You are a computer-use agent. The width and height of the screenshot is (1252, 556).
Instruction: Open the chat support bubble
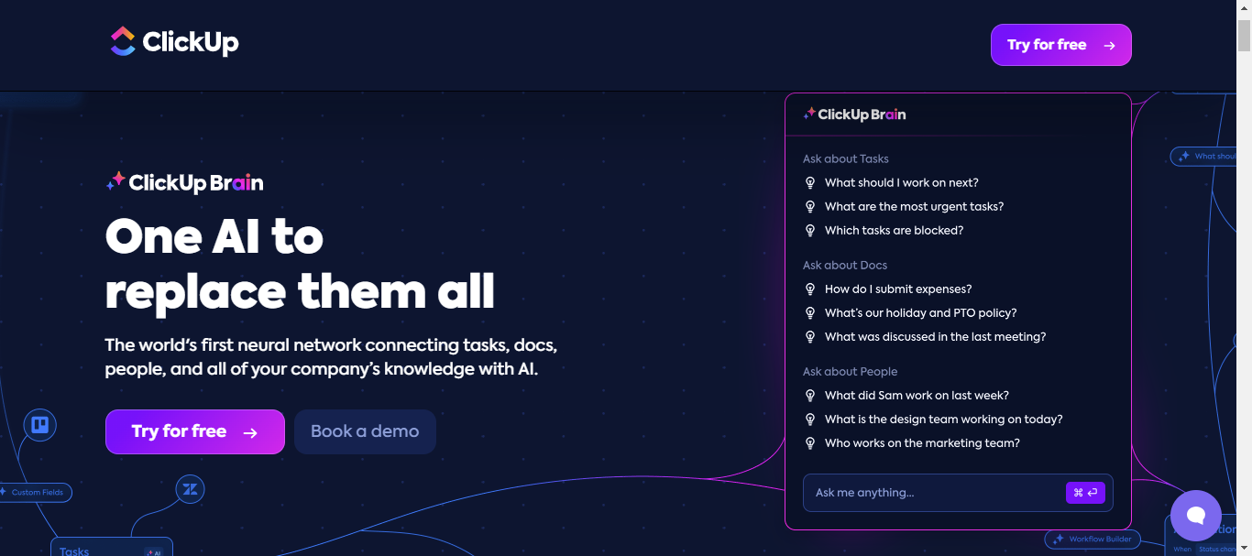pos(1195,516)
